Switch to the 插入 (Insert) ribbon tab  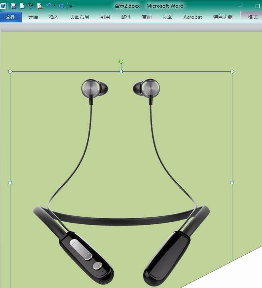point(54,17)
